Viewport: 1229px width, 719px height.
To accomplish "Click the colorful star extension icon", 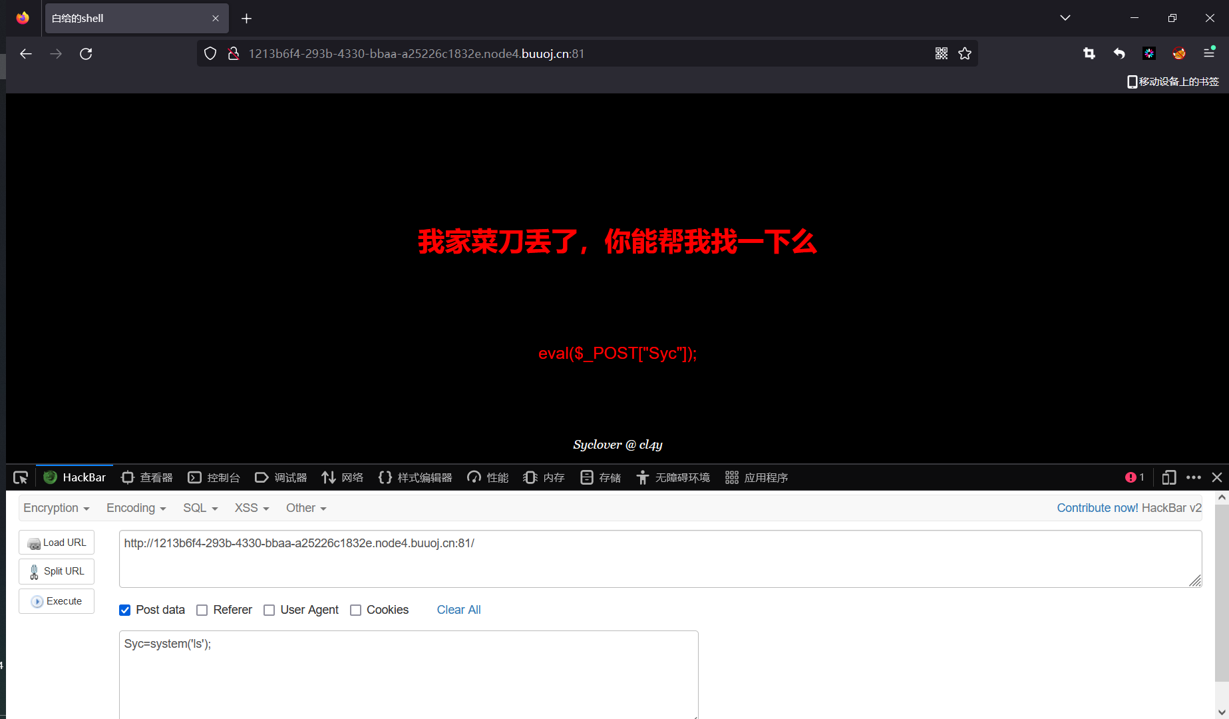I will tap(1149, 54).
